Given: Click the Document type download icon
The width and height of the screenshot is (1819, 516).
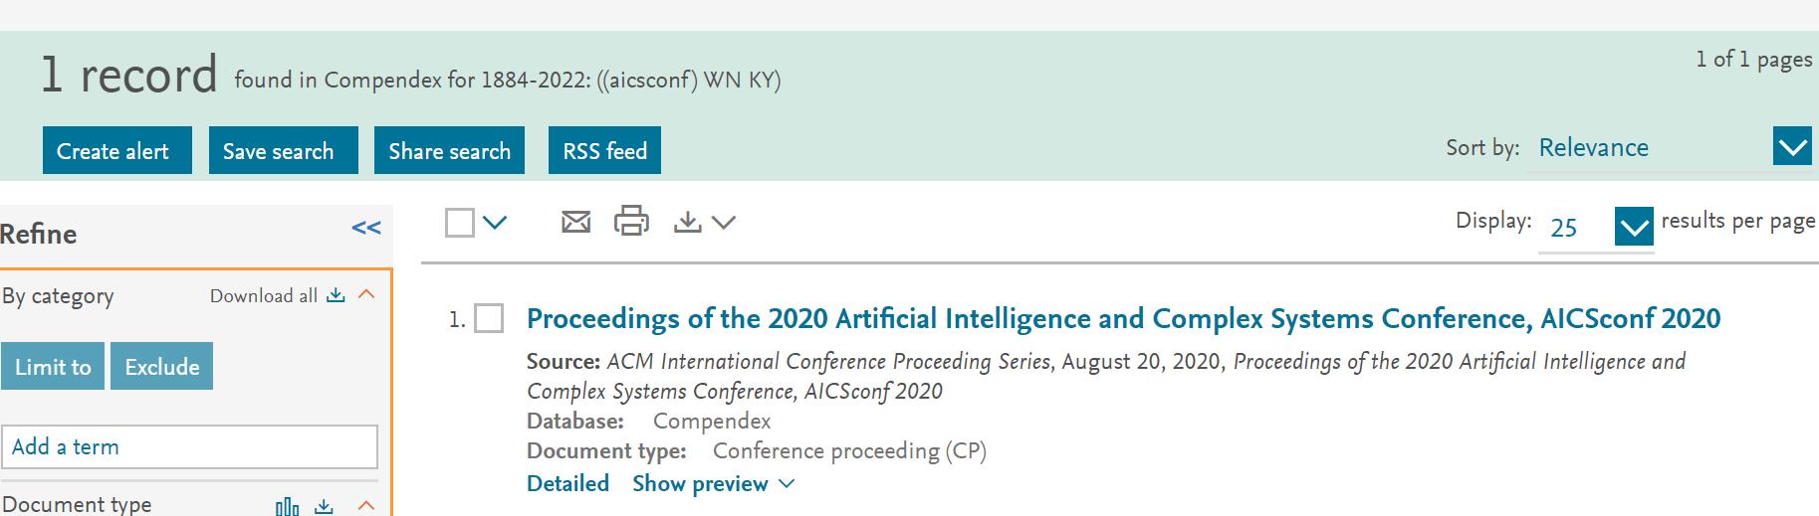Looking at the screenshot, I should (324, 506).
